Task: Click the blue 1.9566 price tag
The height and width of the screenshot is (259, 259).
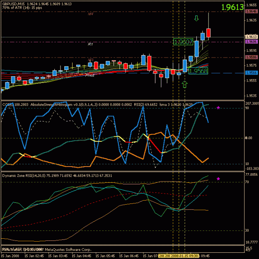Action: pos(252,73)
